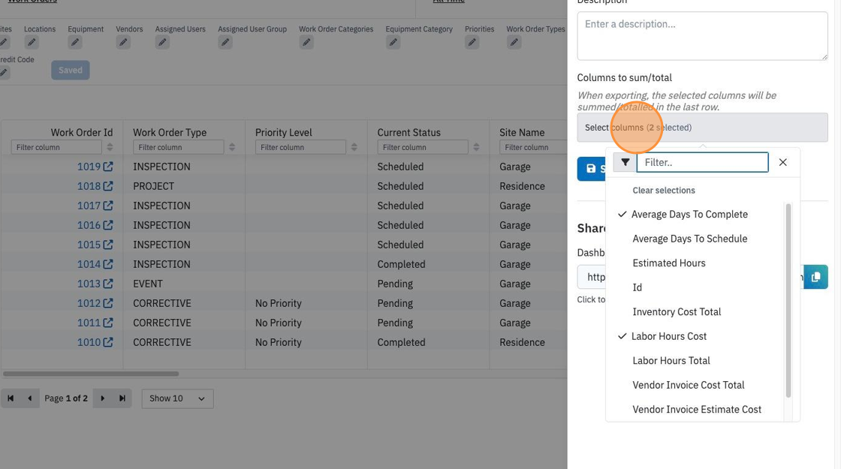
Task: Click the description text area
Action: [703, 36]
